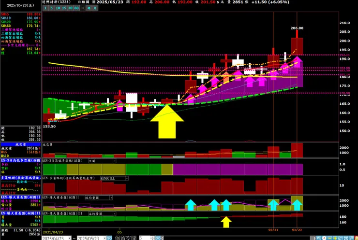The height and width of the screenshot is (240, 358).
Task: Click the 快 line value 187.74
Action: (x=33, y=49)
